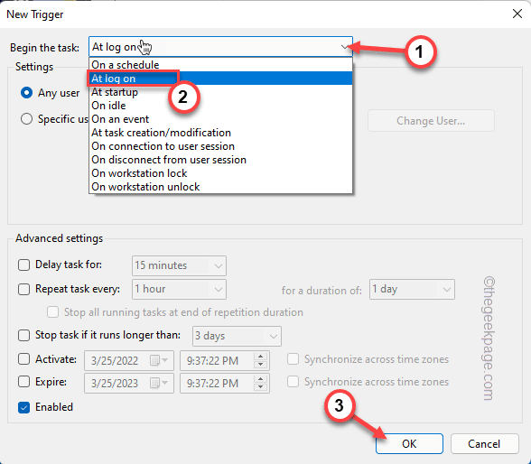The height and width of the screenshot is (464, 531).
Task: Expand the 15 minutes delay dropdown
Action: point(219,266)
